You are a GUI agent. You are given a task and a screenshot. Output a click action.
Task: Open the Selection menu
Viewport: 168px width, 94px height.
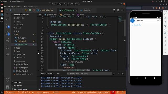tap(14, 7)
